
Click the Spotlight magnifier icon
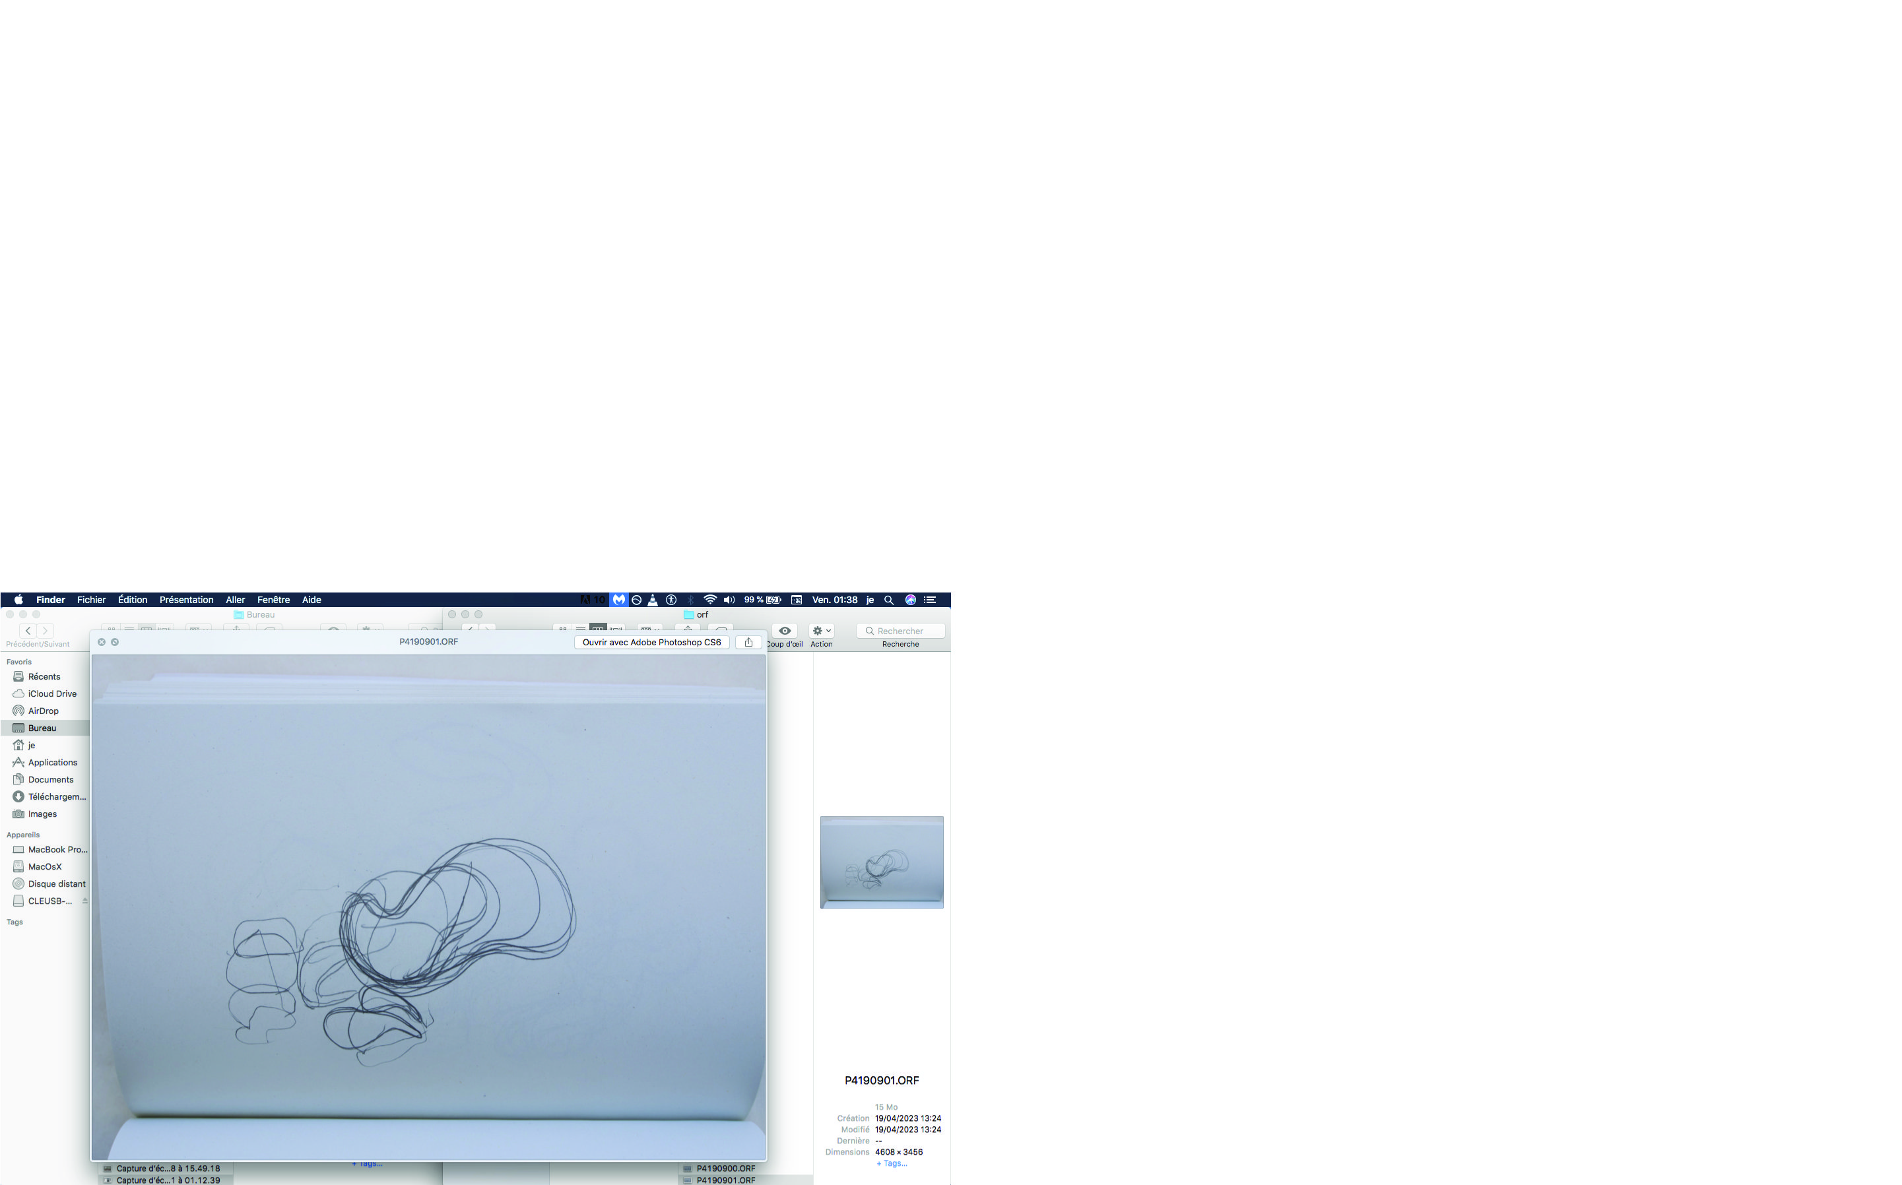(889, 600)
